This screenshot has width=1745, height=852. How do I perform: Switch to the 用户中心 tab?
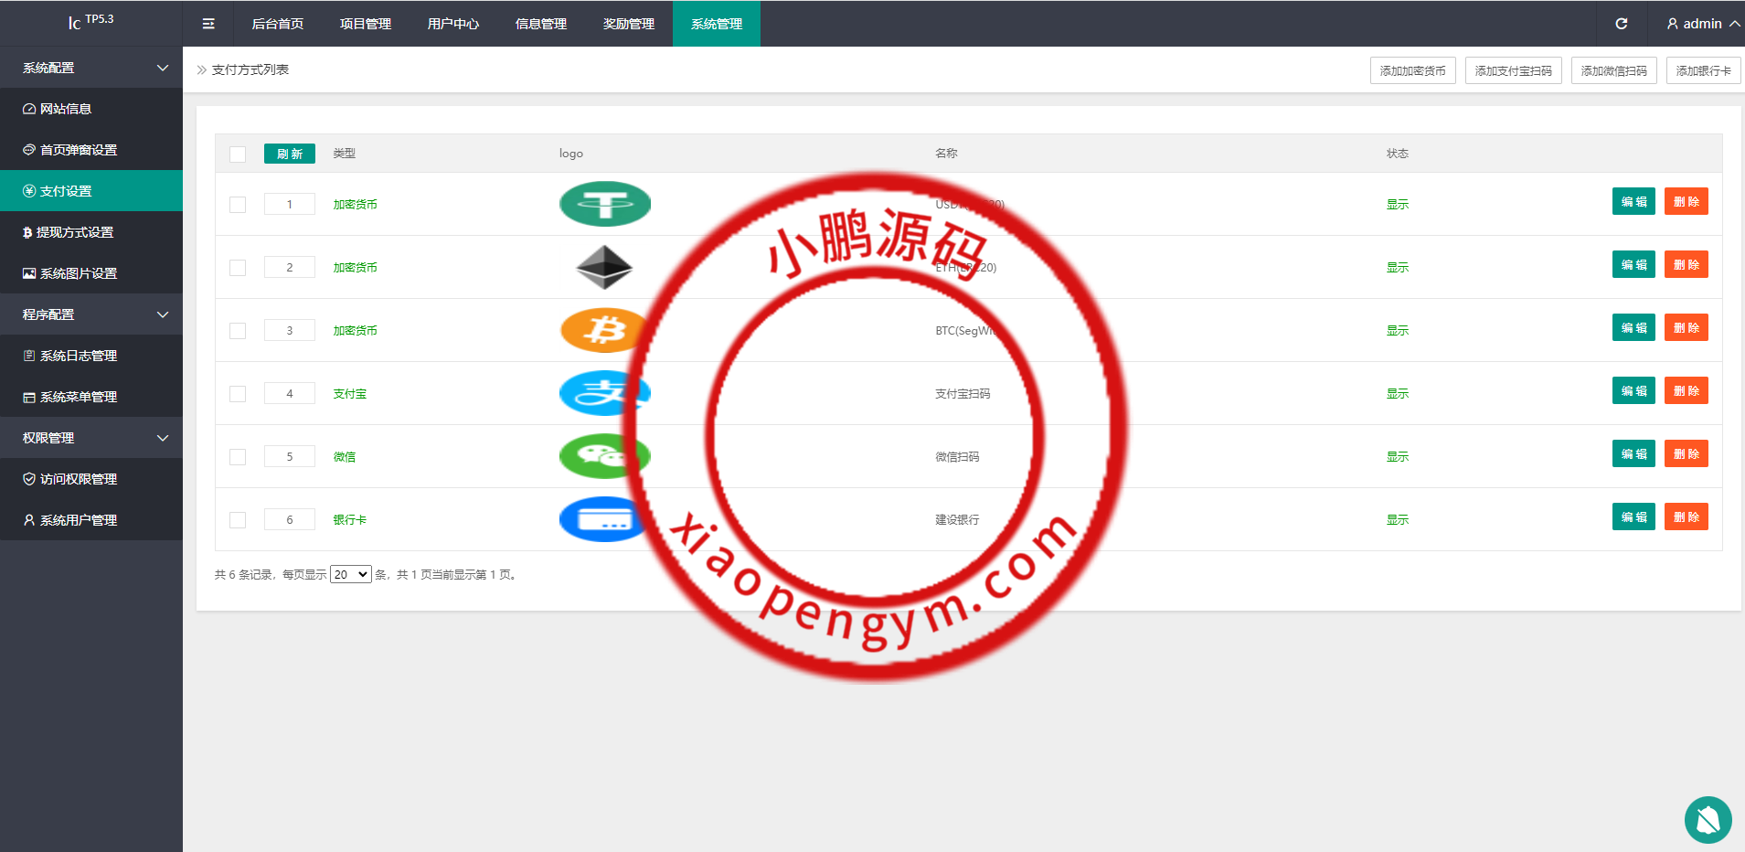click(452, 24)
